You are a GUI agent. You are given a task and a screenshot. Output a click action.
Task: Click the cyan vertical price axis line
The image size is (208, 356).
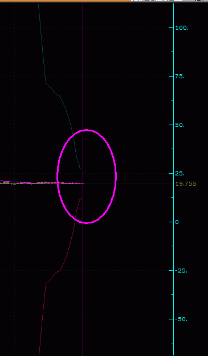click(x=174, y=179)
